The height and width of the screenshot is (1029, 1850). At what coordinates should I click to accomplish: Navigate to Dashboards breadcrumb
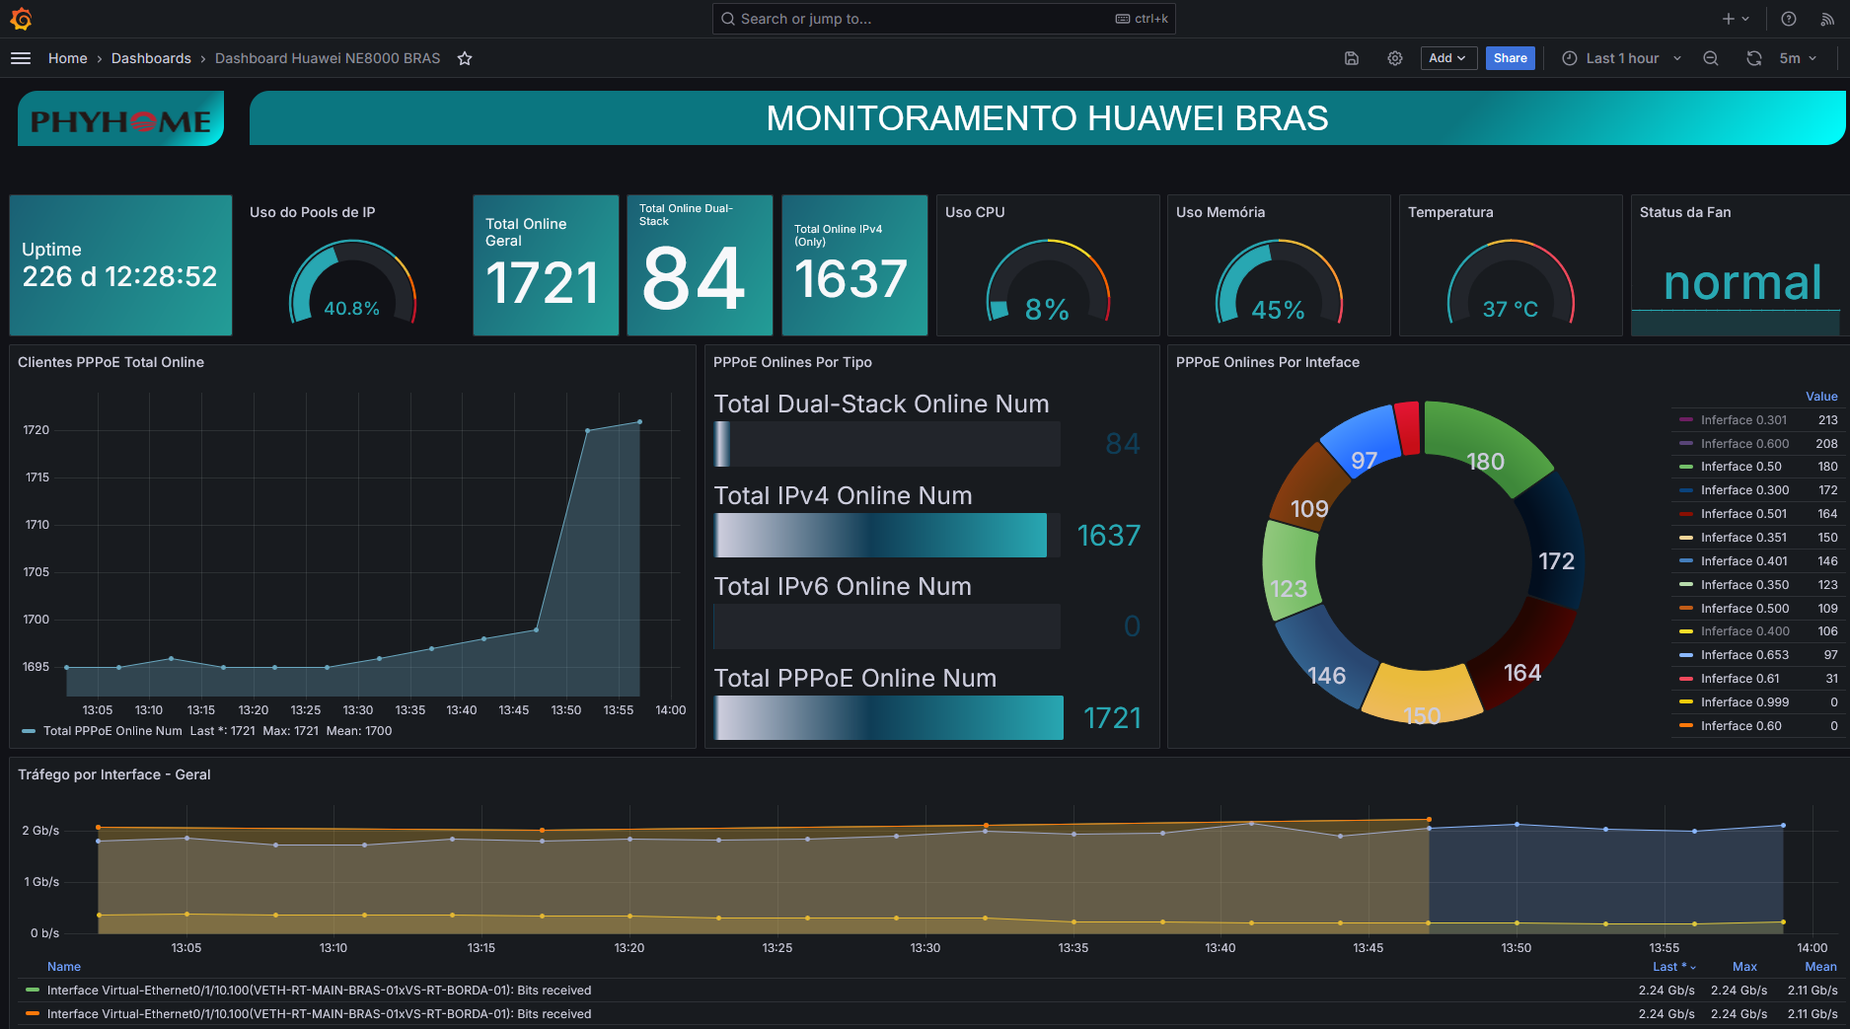pyautogui.click(x=151, y=58)
